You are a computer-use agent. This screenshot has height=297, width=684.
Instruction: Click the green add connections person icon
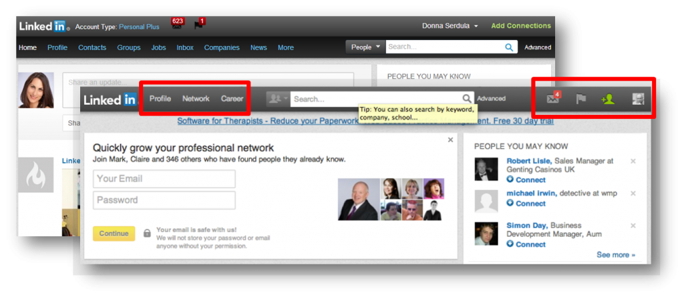tap(608, 99)
